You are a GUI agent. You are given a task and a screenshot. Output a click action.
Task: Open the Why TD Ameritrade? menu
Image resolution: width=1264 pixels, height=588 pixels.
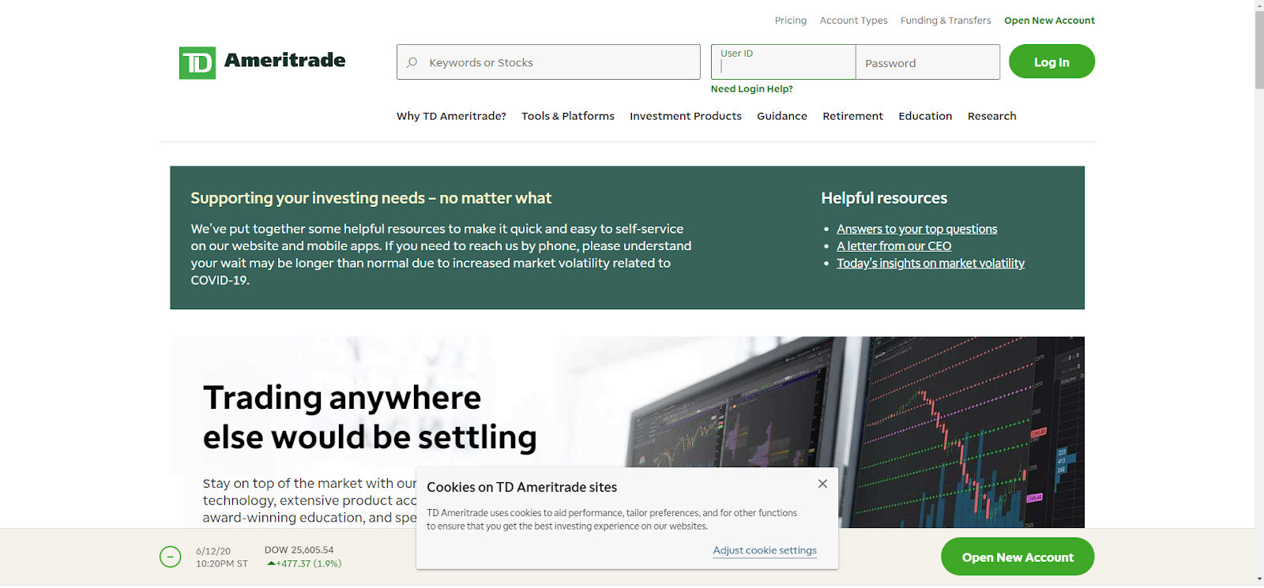(451, 116)
